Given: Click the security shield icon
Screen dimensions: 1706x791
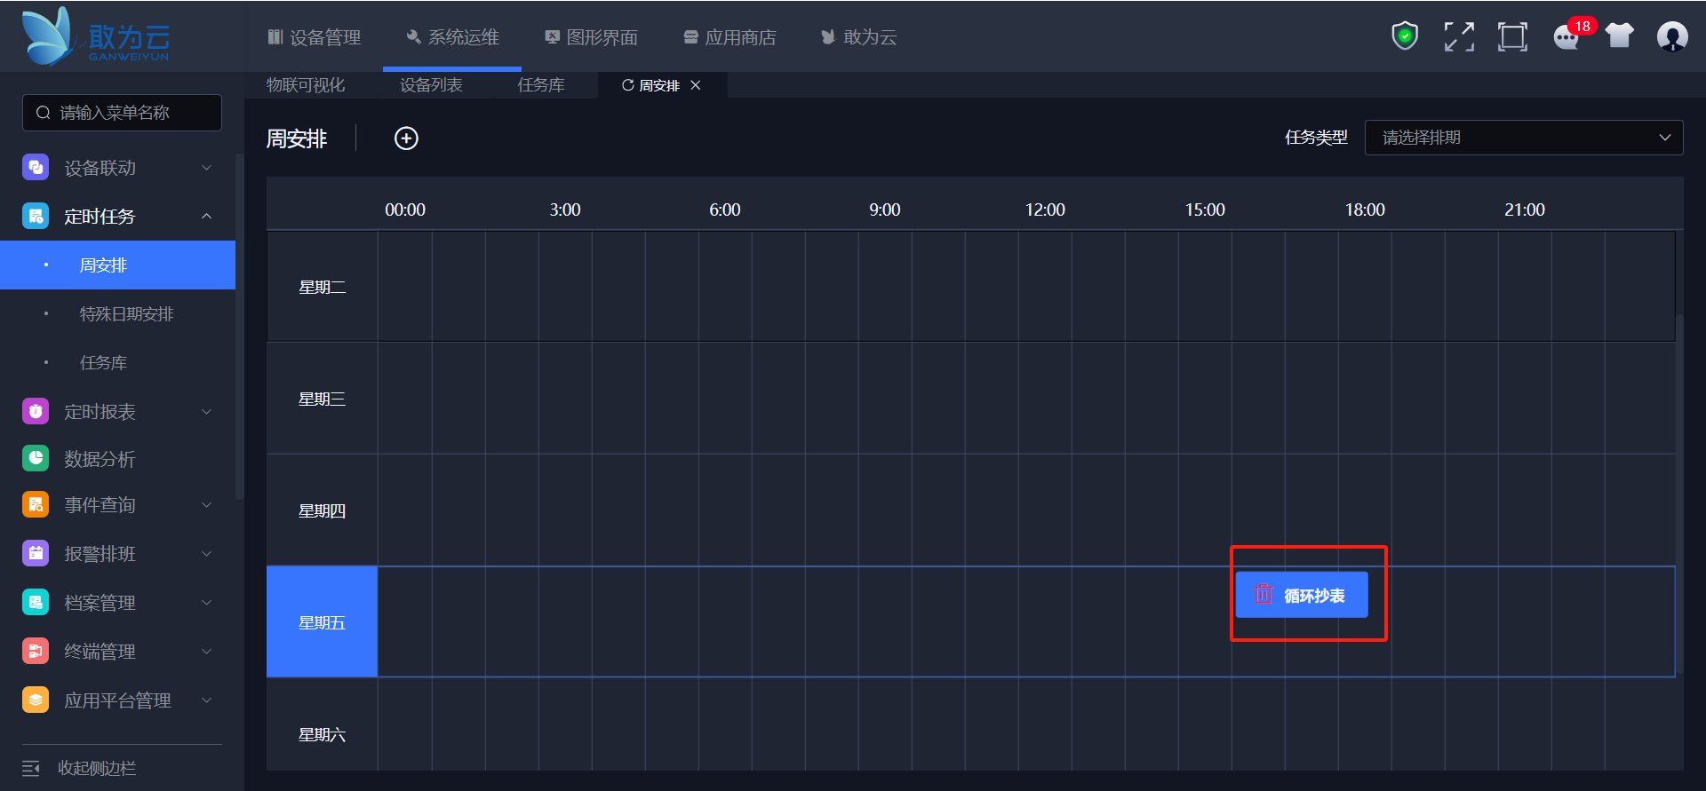Looking at the screenshot, I should pyautogui.click(x=1405, y=36).
